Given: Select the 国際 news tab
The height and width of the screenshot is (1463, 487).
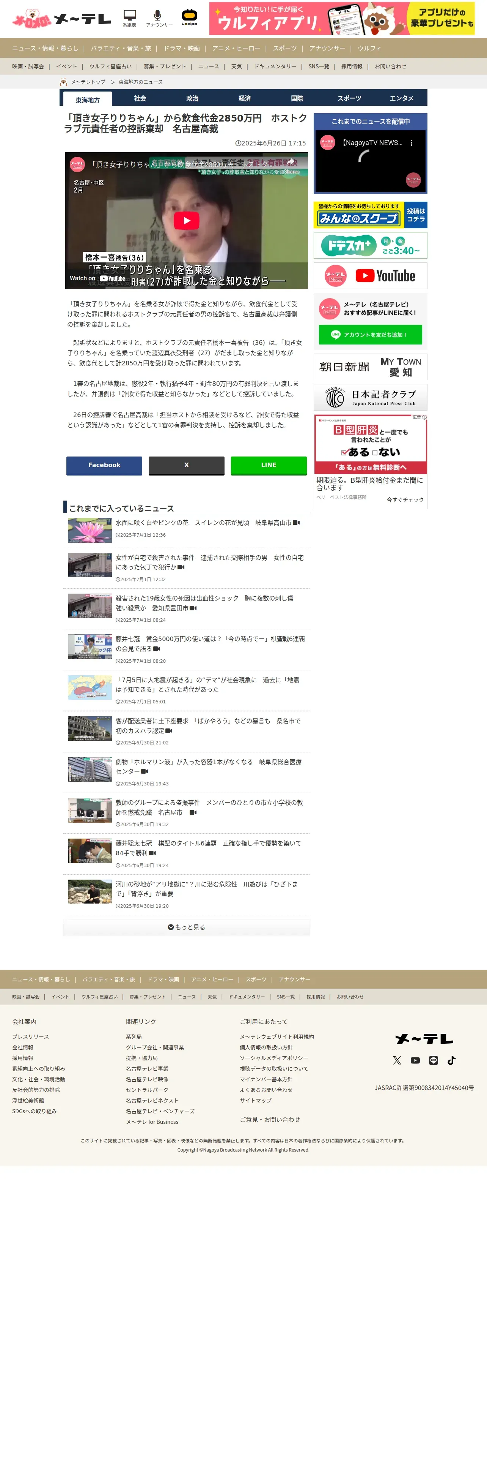Looking at the screenshot, I should pos(297,98).
